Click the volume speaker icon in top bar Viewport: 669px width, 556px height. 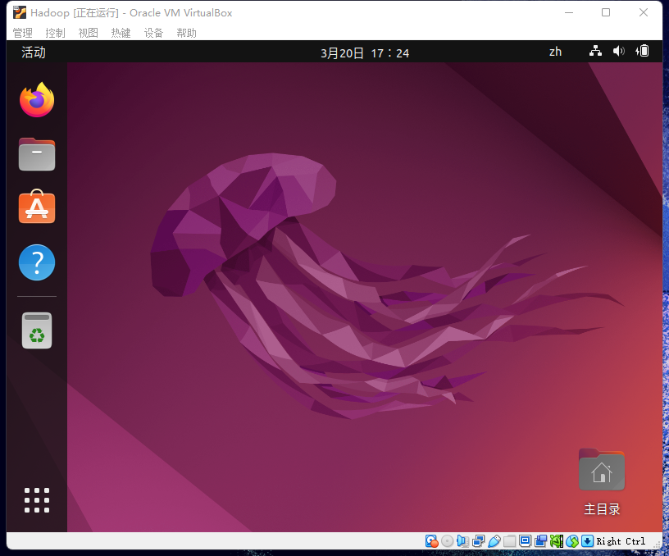(x=619, y=52)
